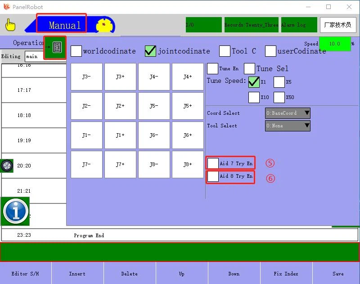Click the Save button in bottom bar
Image resolution: width=360 pixels, height=284 pixels.
(x=337, y=274)
